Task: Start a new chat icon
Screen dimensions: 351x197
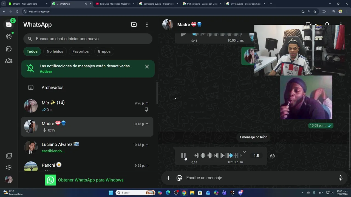Action: pyautogui.click(x=134, y=25)
